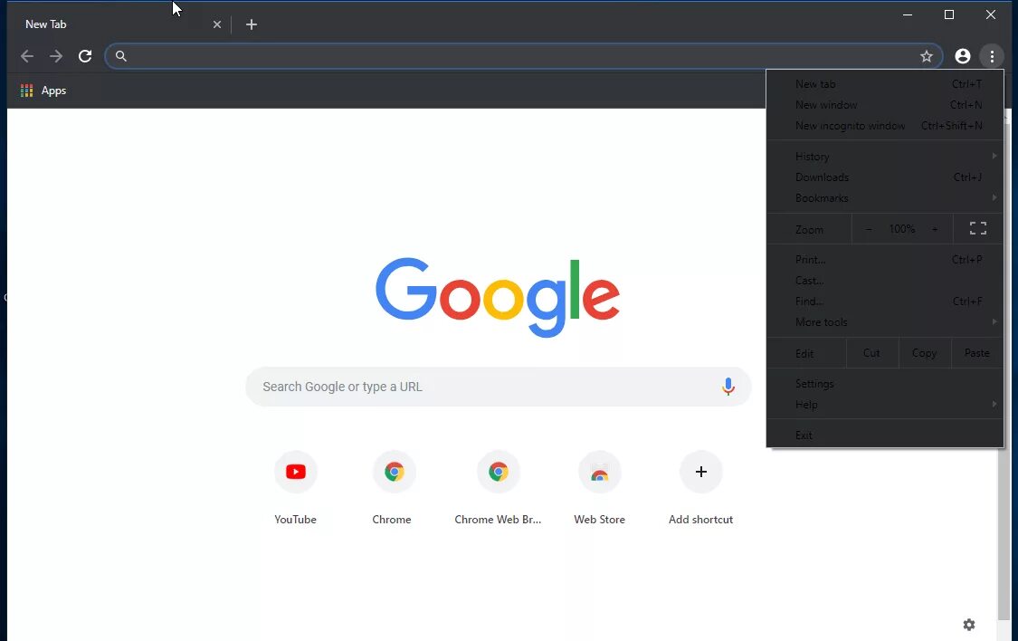Choose Cast... in the menu

tap(885, 281)
